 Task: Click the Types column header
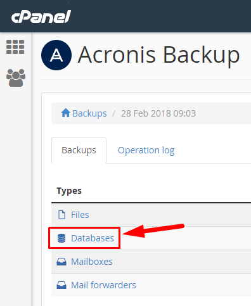(69, 191)
